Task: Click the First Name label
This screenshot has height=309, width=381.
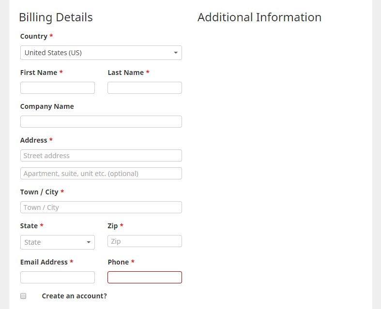Action: click(x=39, y=73)
